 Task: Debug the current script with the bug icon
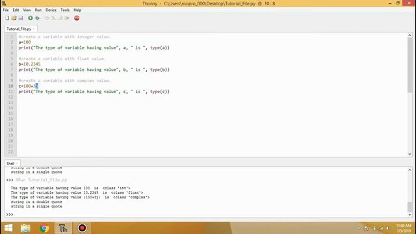[37, 18]
